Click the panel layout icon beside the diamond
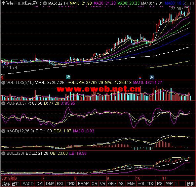Viewport: 196px width, 187px height. tap(192, 3)
